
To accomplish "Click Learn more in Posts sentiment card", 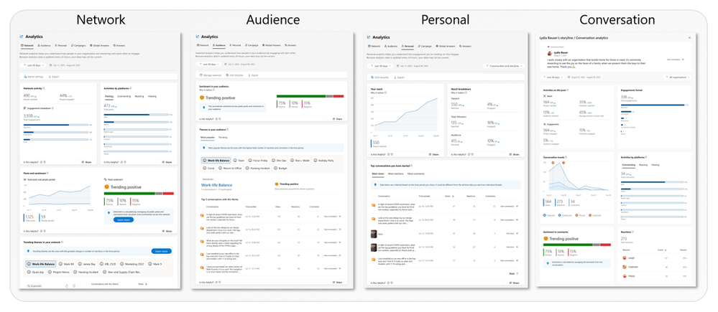I will pos(124,219).
